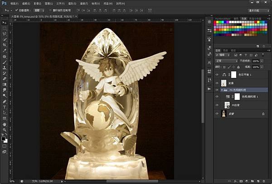272x184 pixels.
Task: Lock all icon in Layers panel
Action: 238,67
